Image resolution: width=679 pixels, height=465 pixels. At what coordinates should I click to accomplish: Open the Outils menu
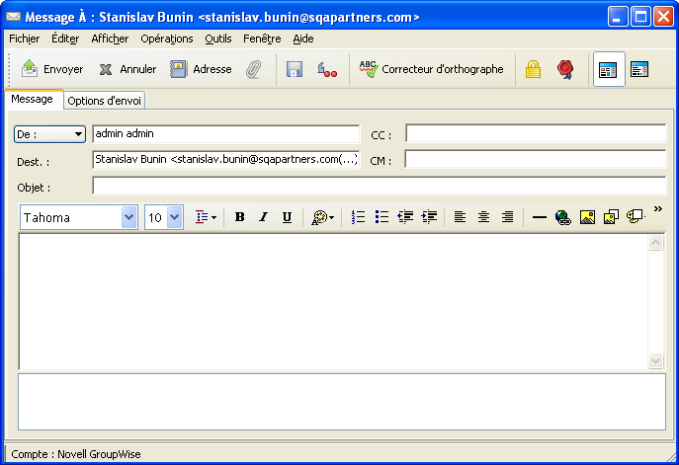tap(218, 39)
